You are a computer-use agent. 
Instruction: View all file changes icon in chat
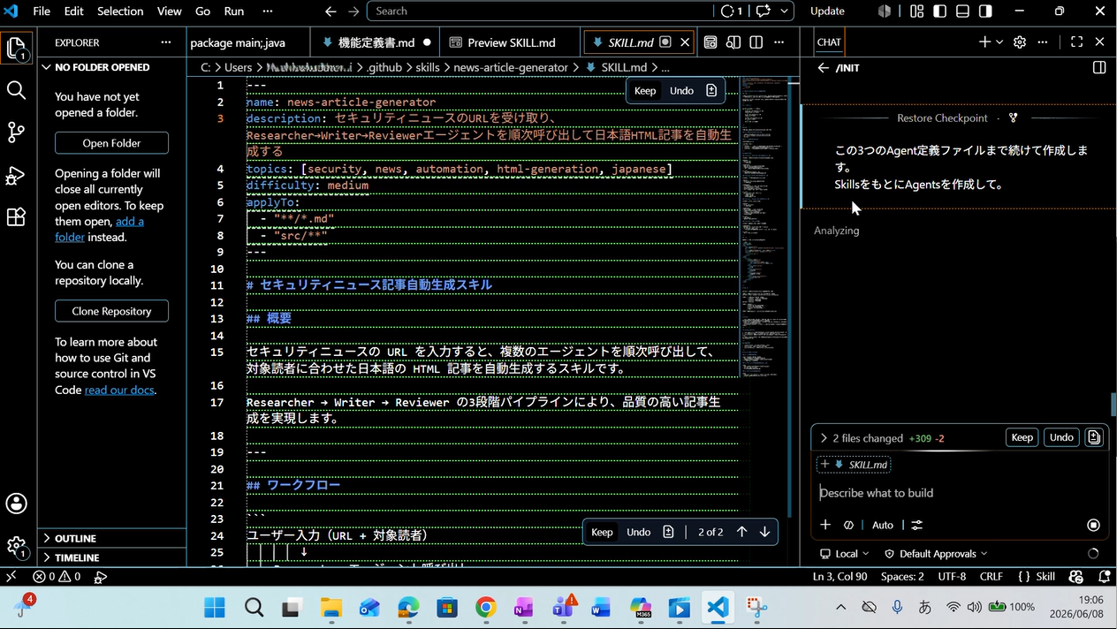tap(1094, 437)
